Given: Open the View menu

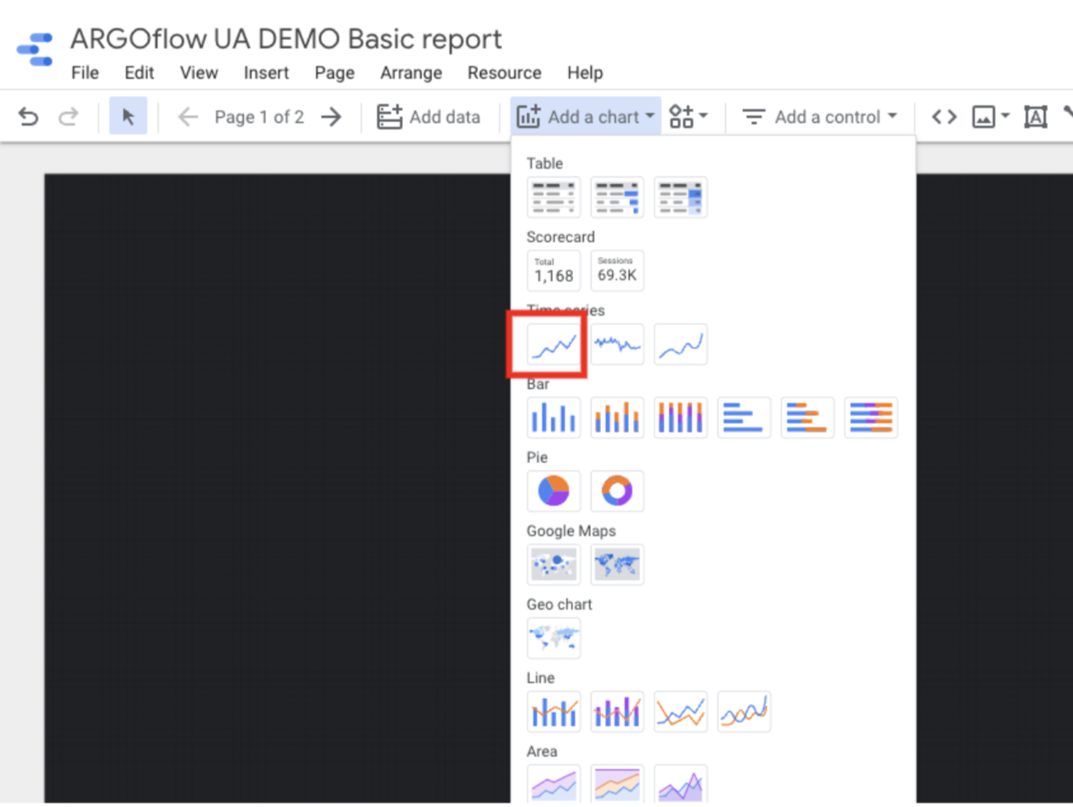Looking at the screenshot, I should pyautogui.click(x=199, y=73).
